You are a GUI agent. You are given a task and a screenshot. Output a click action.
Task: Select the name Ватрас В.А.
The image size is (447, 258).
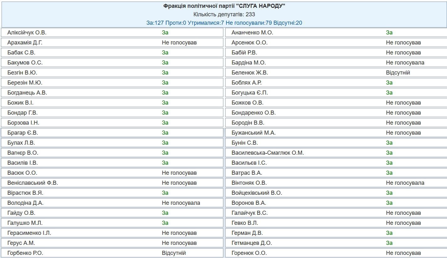pyautogui.click(x=247, y=173)
